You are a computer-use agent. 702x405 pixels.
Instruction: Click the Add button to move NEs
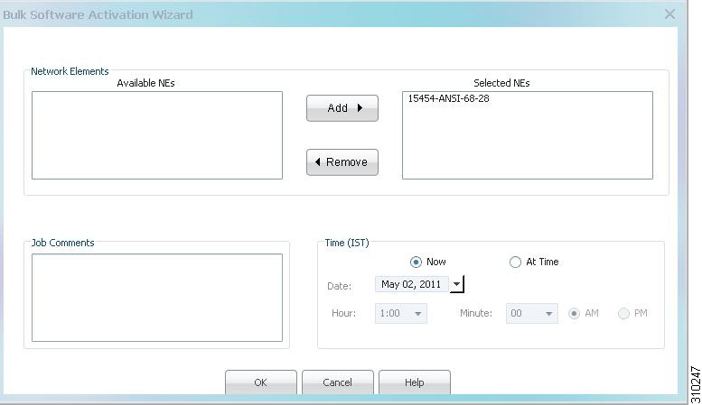(342, 107)
